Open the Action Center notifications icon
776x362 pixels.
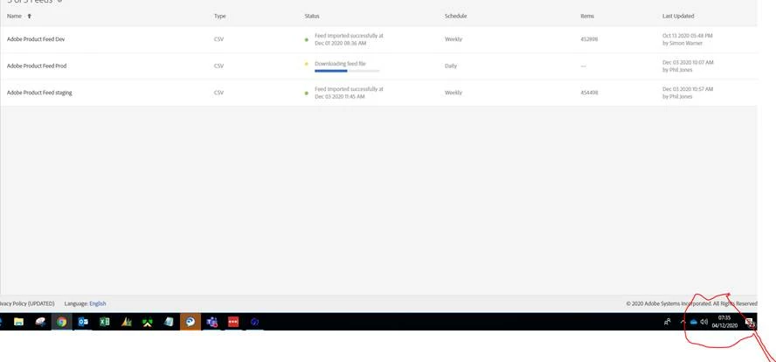tap(750, 323)
